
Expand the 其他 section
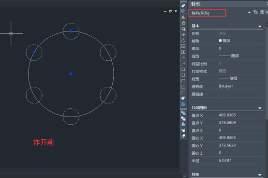[x=260, y=175]
